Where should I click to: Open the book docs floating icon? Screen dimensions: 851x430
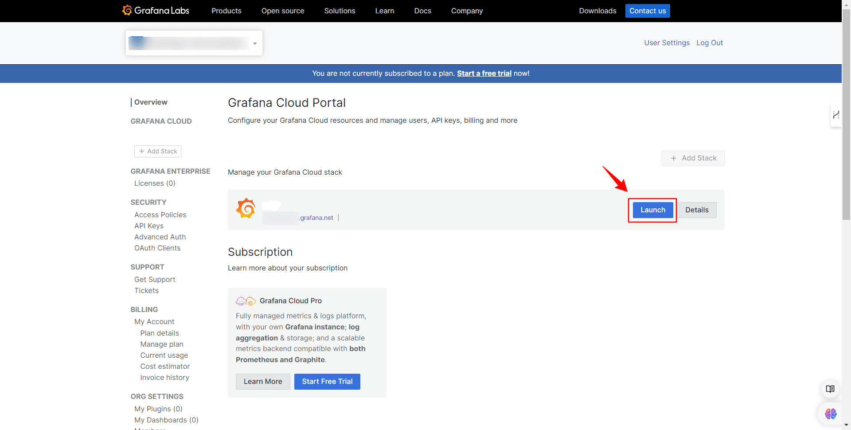830,389
